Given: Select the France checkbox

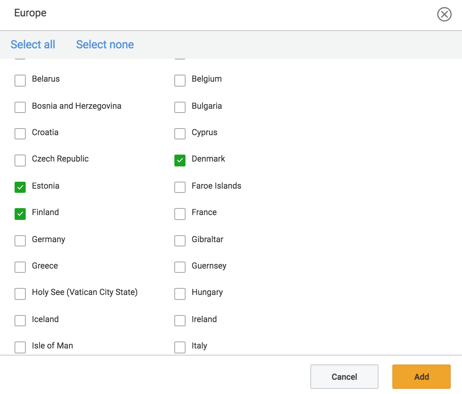Looking at the screenshot, I should (x=180, y=214).
